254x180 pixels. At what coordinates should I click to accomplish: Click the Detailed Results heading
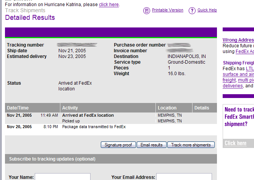tap(30, 18)
